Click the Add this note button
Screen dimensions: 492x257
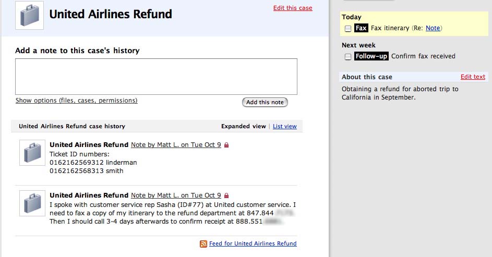tap(265, 102)
